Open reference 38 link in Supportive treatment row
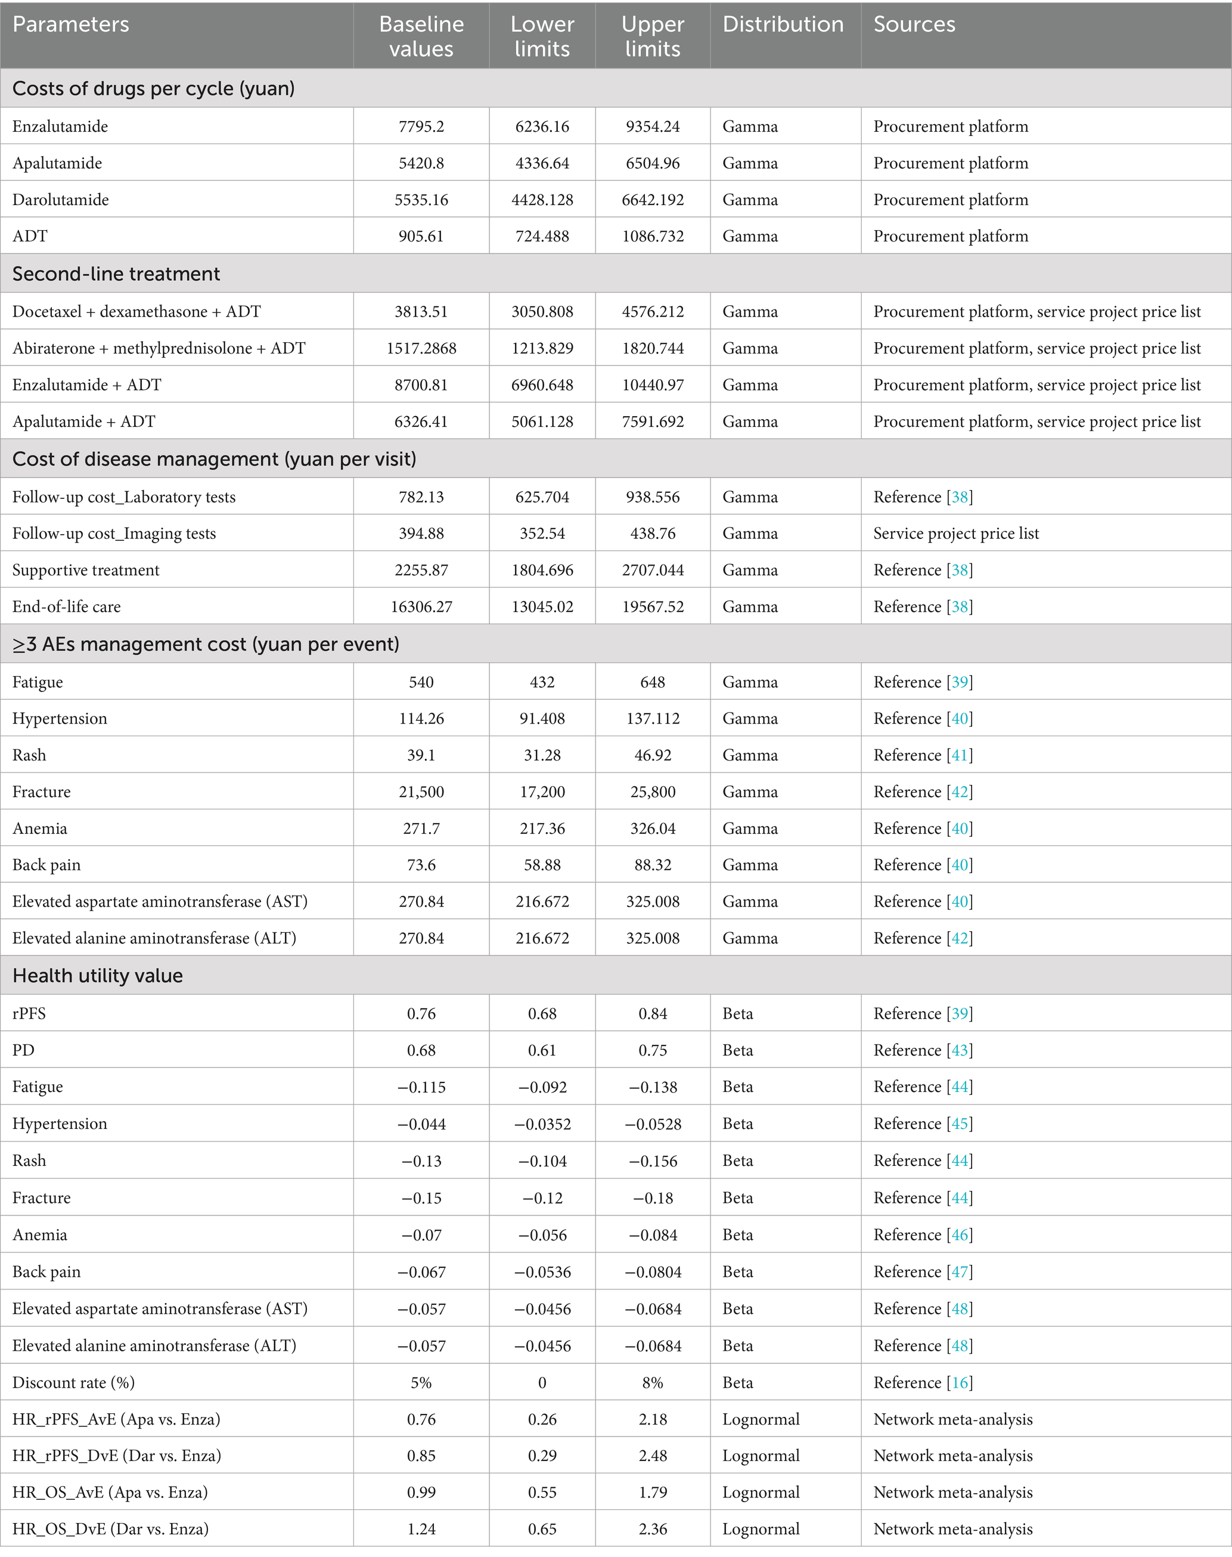Screen dimensions: 1232x1557 960,570
